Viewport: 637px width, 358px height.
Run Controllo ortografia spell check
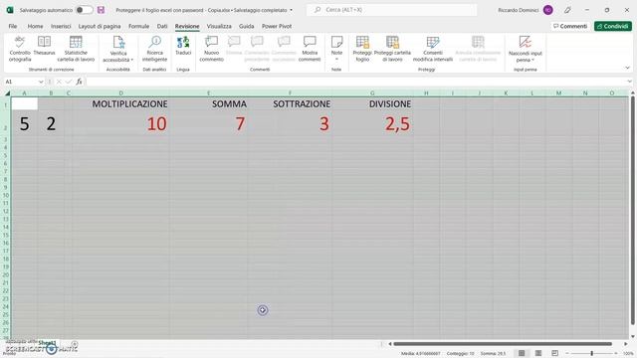tap(20, 49)
